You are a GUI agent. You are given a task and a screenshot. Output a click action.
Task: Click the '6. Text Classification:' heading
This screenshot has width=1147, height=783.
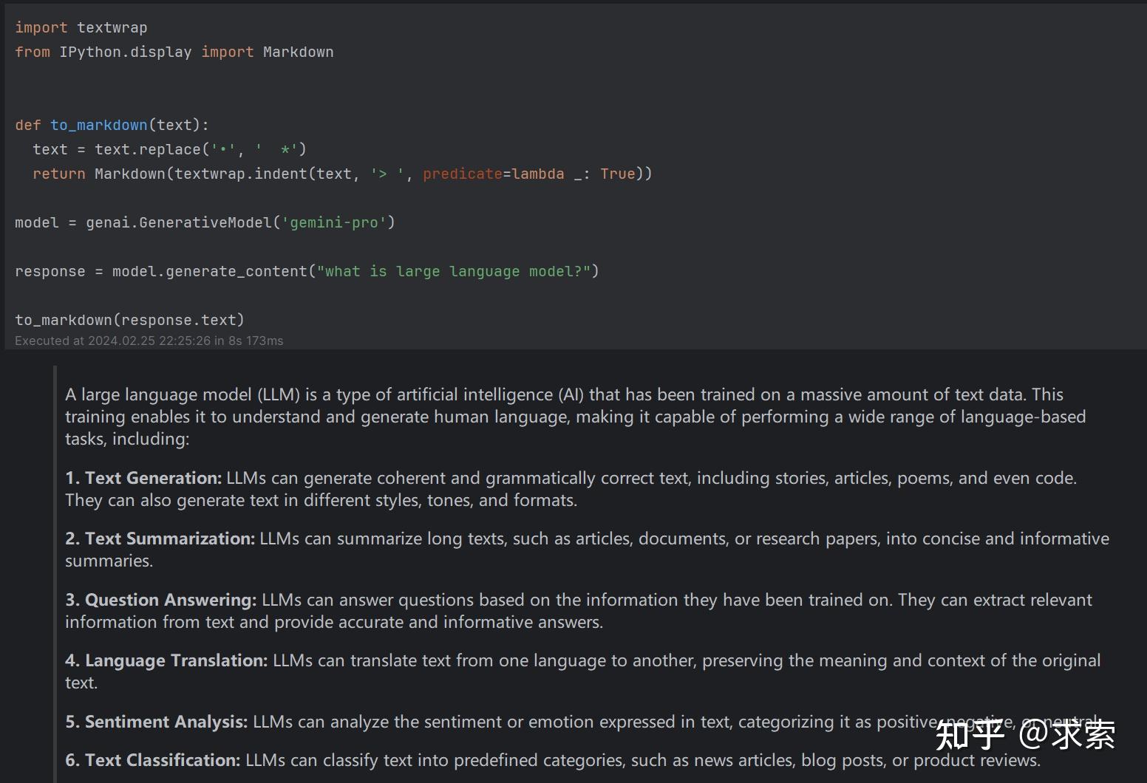[x=152, y=760]
